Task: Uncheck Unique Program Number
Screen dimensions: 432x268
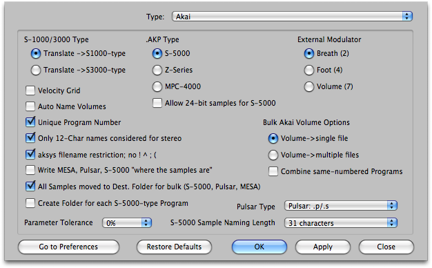Action: click(30, 122)
